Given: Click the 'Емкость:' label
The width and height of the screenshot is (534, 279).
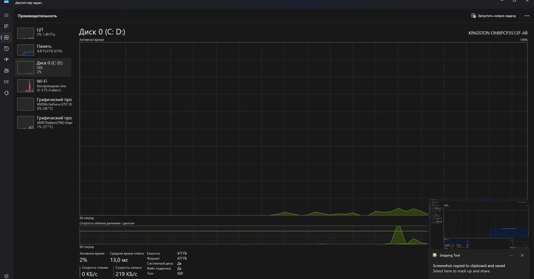Looking at the screenshot, I should [x=153, y=253].
